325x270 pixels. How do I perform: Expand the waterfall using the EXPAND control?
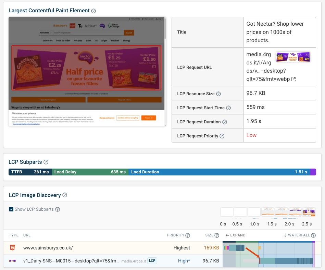(x=236, y=235)
